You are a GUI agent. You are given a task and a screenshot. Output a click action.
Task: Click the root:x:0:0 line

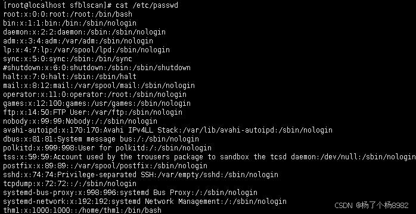(x=68, y=14)
